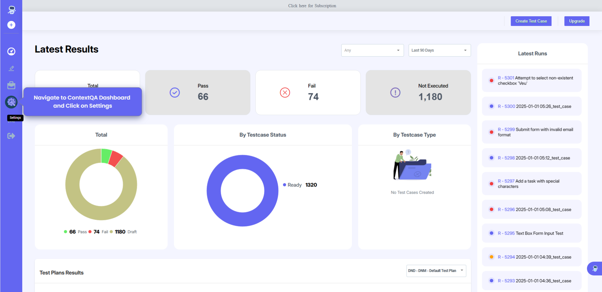Open Settings gear icon in sidebar
This screenshot has height=292, width=602.
(11, 102)
